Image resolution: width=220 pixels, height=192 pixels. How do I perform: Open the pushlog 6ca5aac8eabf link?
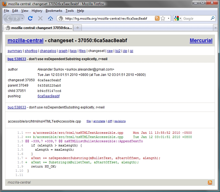[48, 96]
